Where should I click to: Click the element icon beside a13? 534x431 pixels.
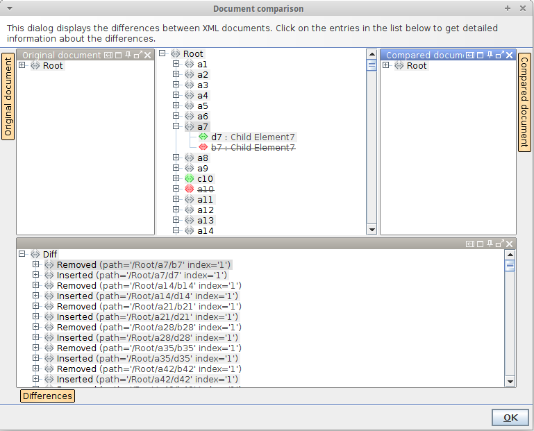pyautogui.click(x=190, y=220)
